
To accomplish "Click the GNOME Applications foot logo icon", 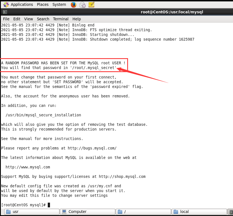I will 6,5.
